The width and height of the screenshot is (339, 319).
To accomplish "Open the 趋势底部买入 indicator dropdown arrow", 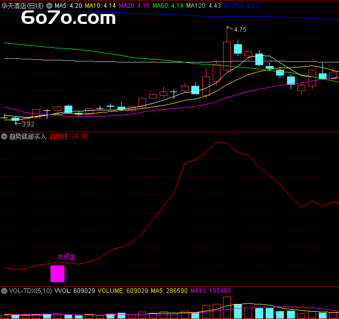I will 4,136.
